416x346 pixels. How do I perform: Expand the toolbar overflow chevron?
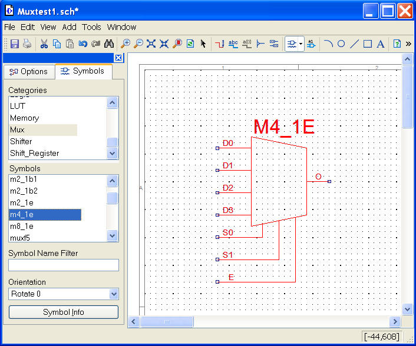(408, 44)
